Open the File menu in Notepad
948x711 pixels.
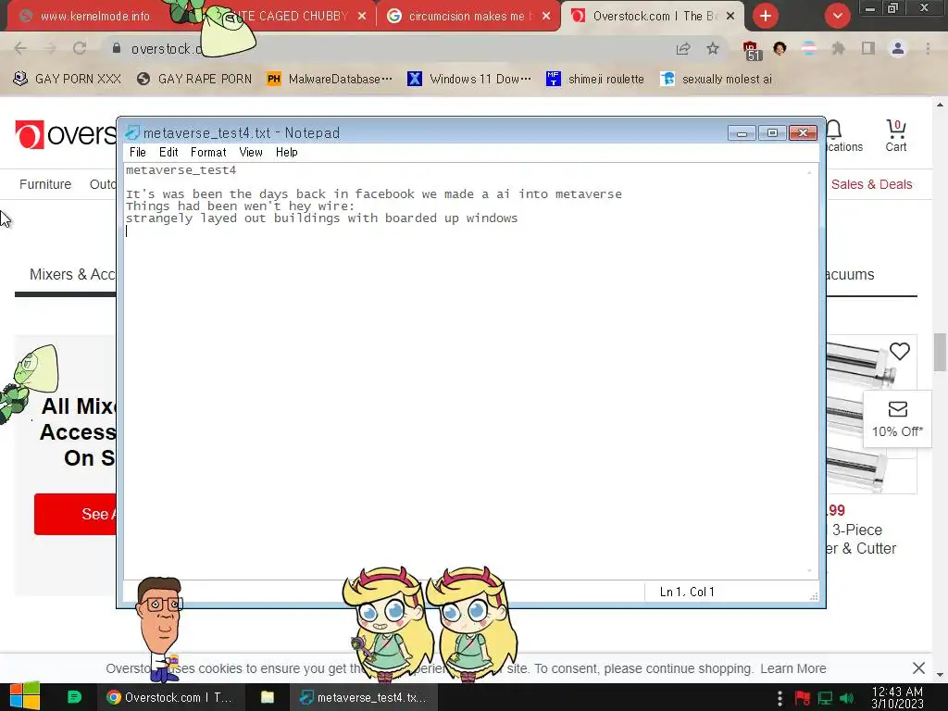point(138,153)
